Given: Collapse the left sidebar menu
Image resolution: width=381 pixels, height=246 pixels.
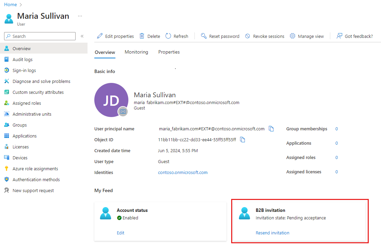Looking at the screenshot, I should 82,36.
